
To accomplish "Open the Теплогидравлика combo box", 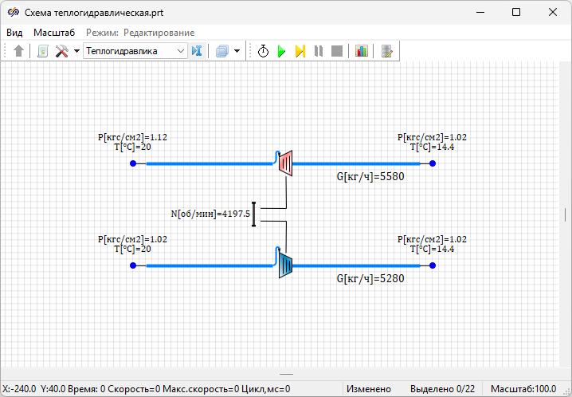I will pos(135,51).
